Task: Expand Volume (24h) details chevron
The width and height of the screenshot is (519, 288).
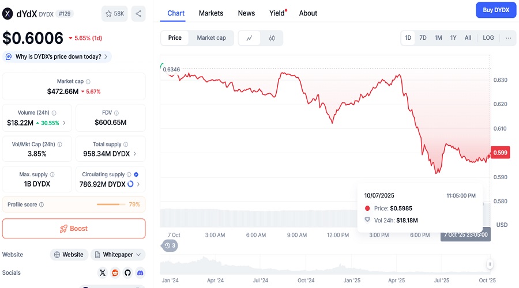Action: tap(64, 123)
